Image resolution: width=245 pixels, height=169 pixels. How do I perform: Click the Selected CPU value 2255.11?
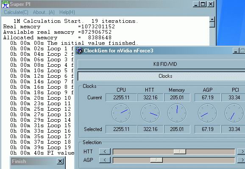[121, 129]
